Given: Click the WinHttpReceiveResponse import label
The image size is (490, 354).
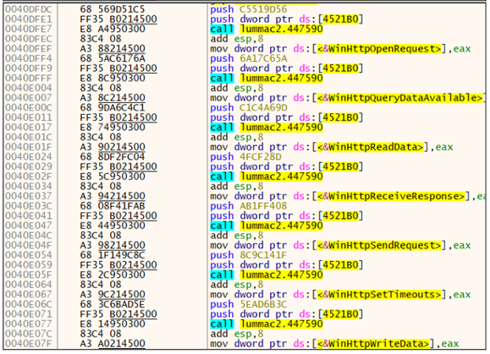Looking at the screenshot, I should point(392,196).
